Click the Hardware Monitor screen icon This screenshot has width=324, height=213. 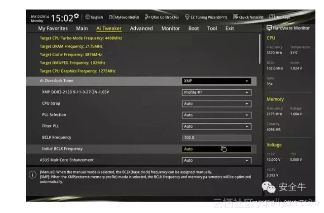coord(269,28)
